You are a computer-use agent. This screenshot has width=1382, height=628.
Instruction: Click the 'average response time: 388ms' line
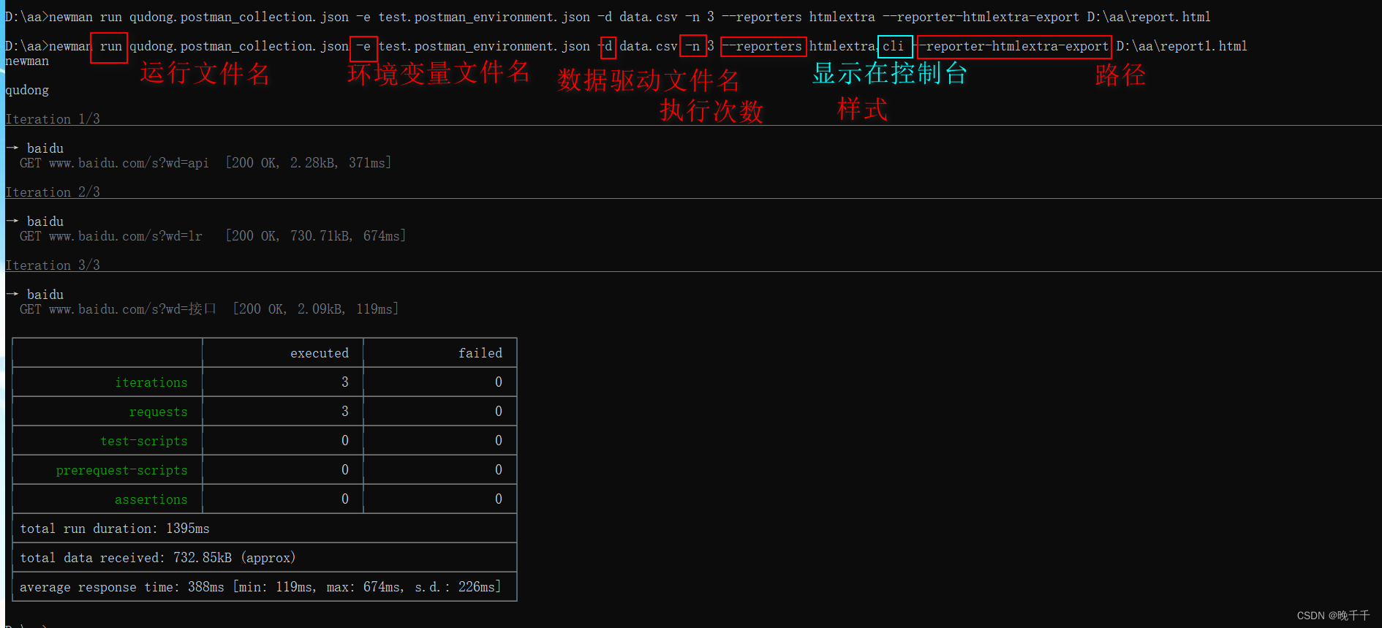point(260,587)
